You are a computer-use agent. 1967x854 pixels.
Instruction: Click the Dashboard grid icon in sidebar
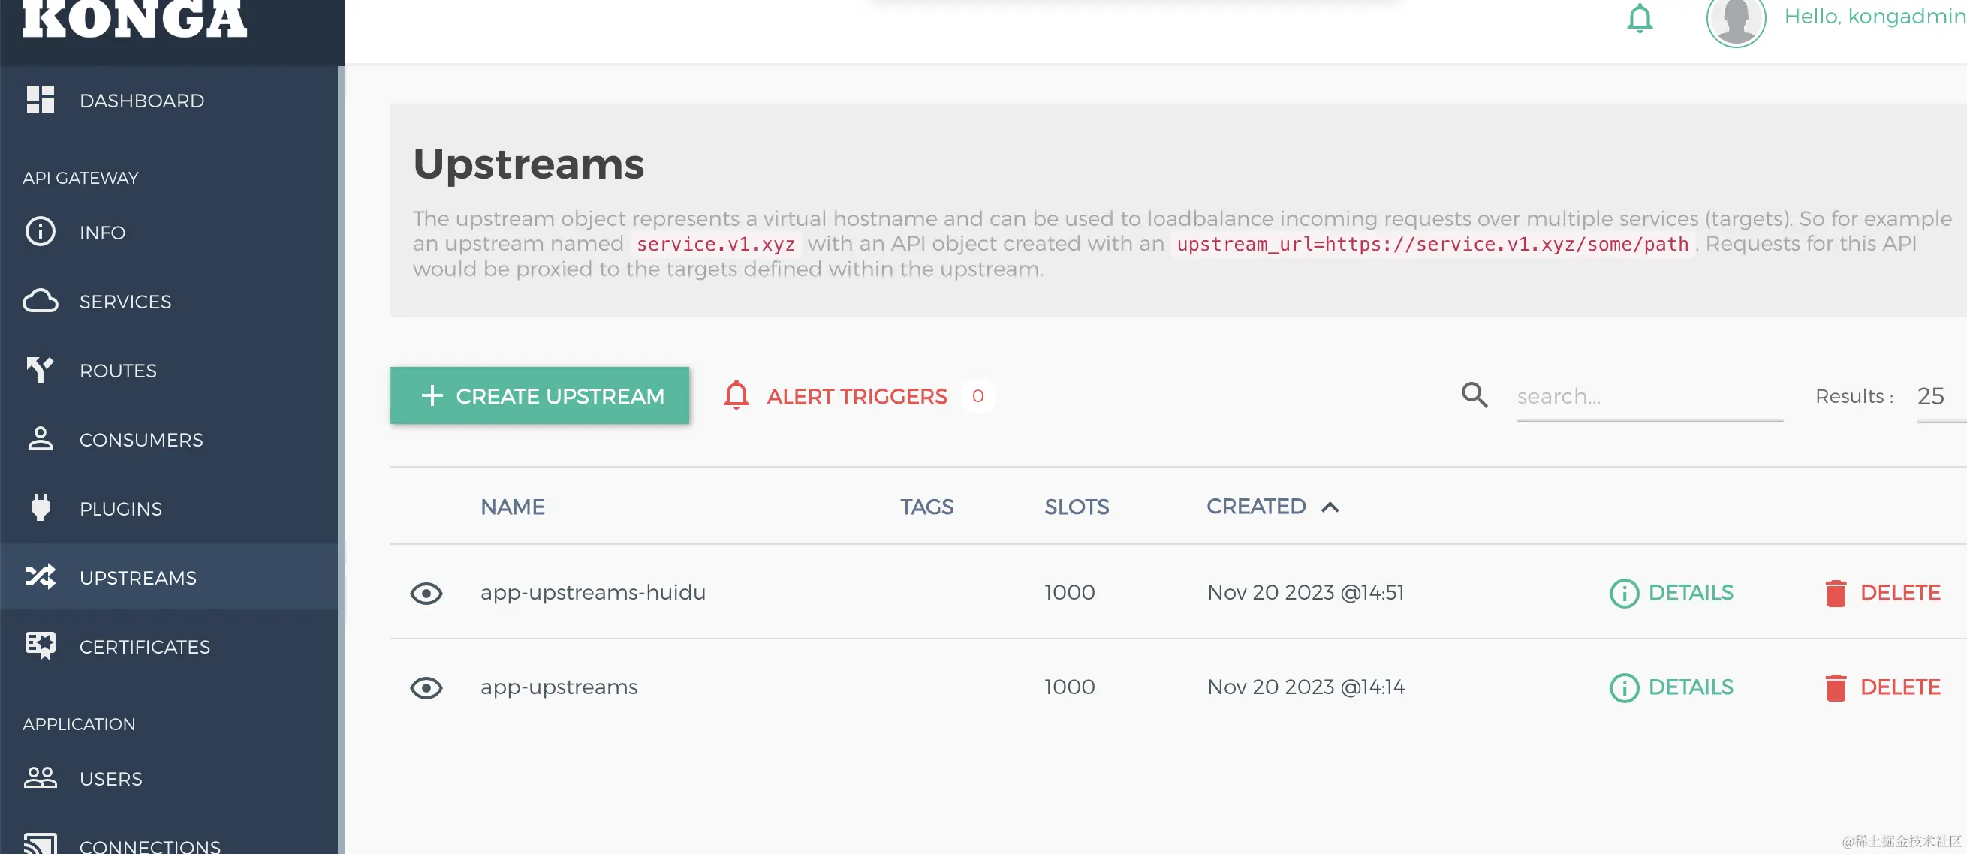[x=40, y=100]
